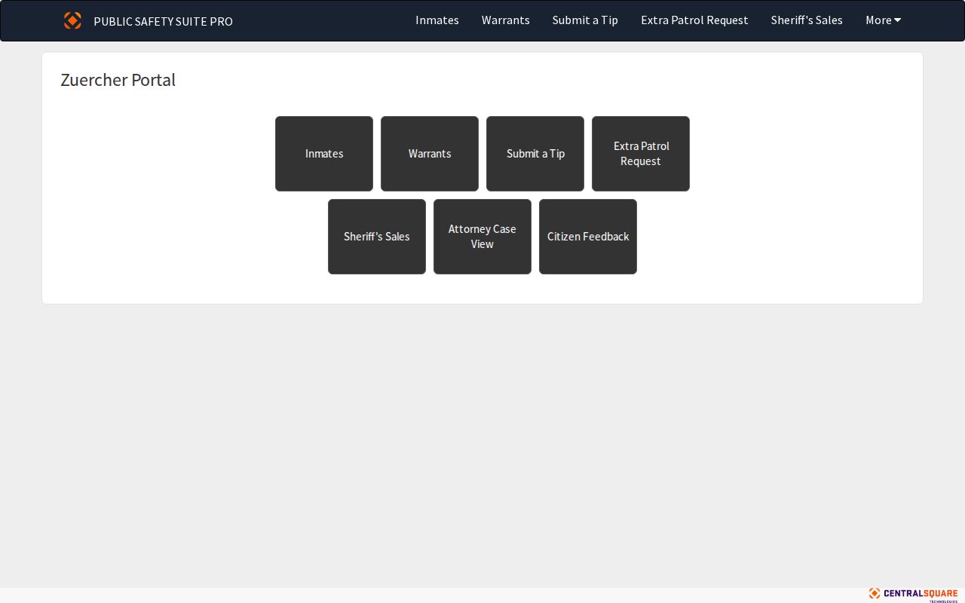Click the Sheriff's Sales tile
Viewport: 965px width, 603px height.
point(377,237)
